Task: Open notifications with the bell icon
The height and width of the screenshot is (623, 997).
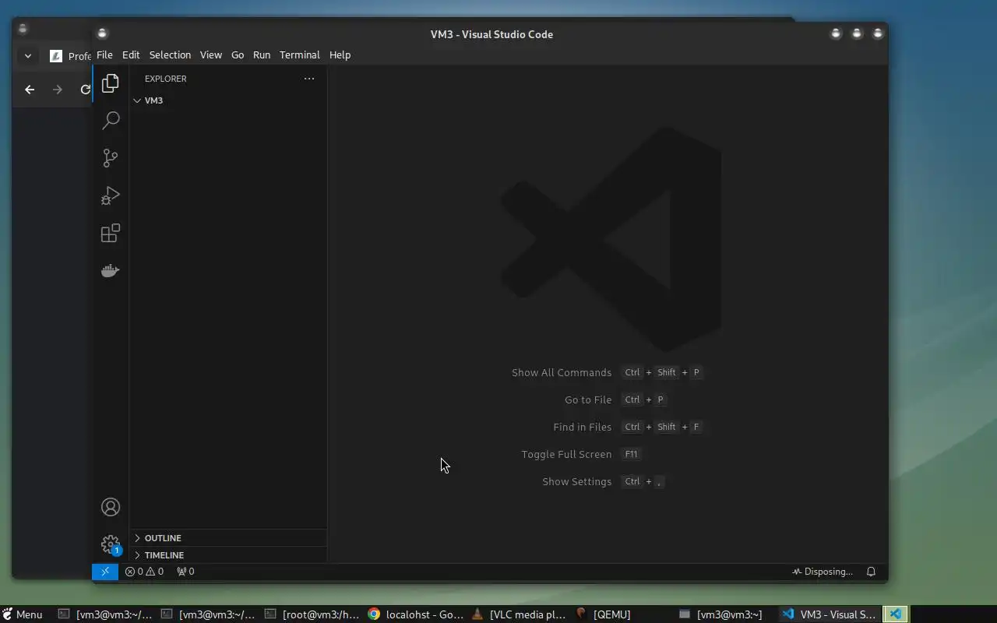Action: 872,572
